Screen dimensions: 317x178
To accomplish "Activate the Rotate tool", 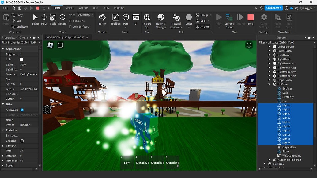I will point(62,19).
